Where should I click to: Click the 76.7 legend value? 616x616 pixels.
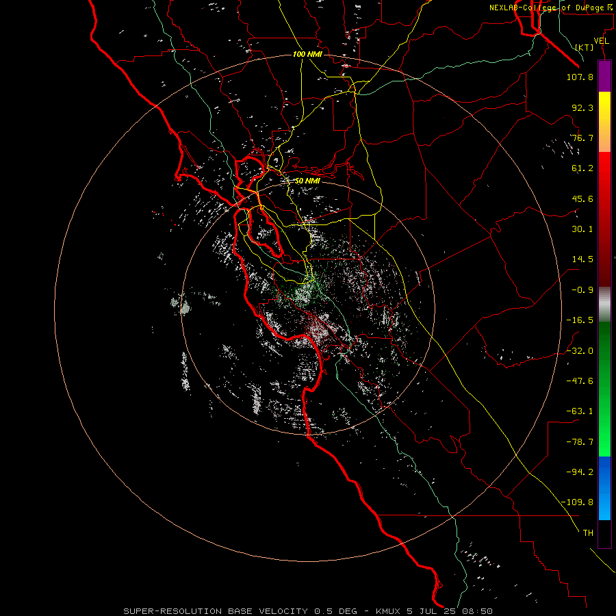582,138
